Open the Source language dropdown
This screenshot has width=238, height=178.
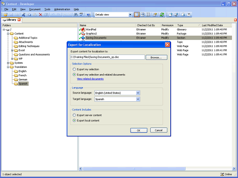[138, 93]
